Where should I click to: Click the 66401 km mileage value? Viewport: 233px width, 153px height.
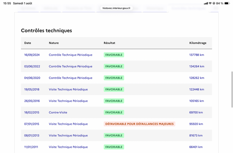click(196, 147)
